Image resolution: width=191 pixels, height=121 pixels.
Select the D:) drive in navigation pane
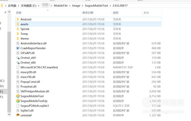pos(2,86)
